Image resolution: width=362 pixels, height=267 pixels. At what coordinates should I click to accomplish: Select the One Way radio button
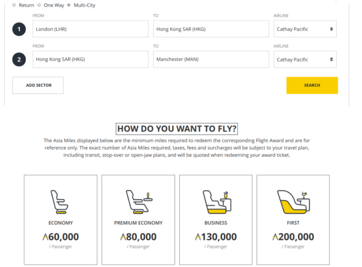coord(39,5)
